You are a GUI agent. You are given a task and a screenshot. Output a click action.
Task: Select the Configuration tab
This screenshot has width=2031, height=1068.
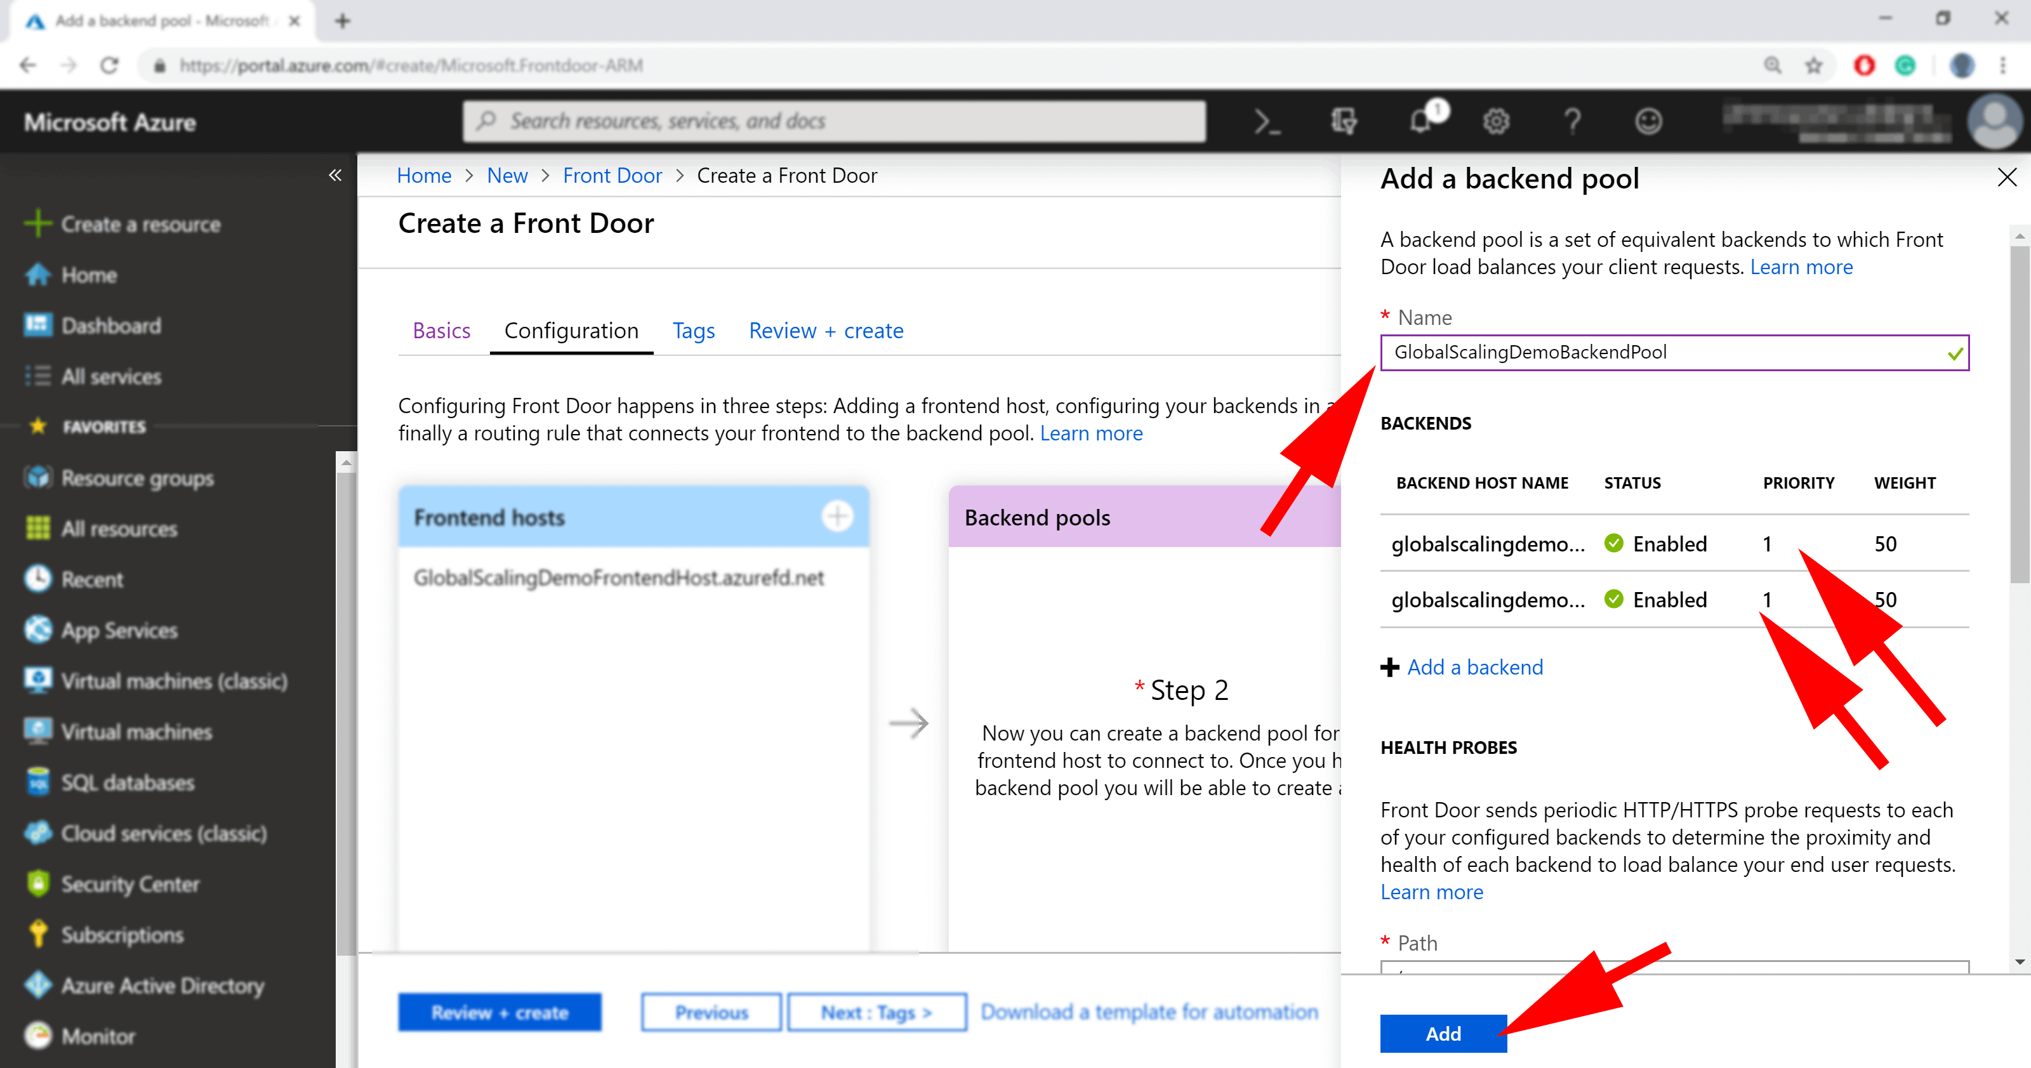(x=571, y=330)
